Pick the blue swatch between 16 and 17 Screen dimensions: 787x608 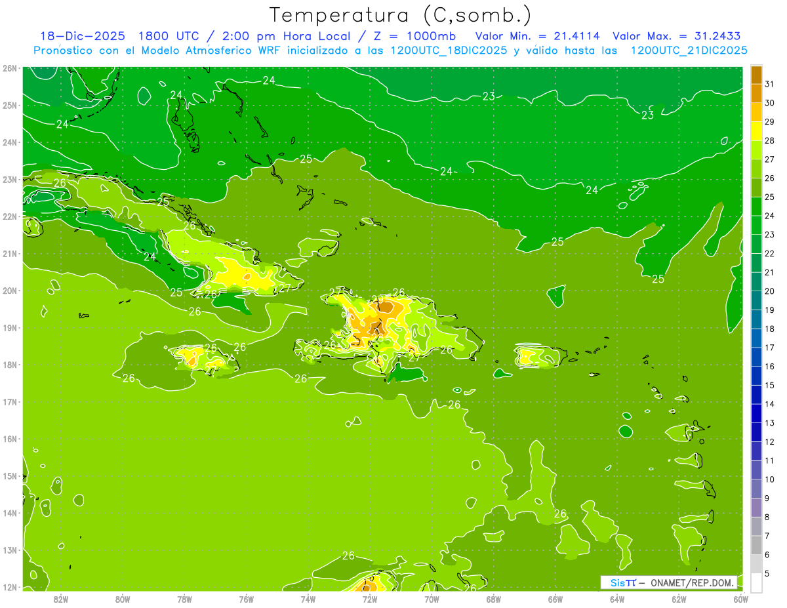tap(756, 357)
